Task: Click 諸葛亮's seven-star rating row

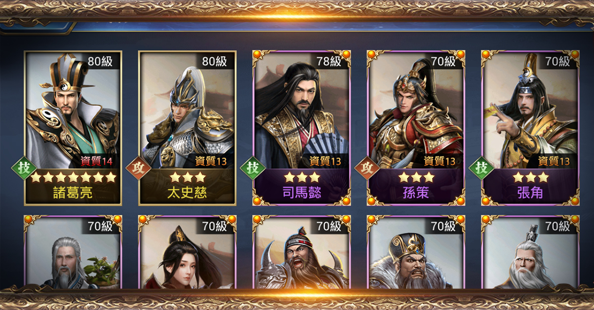Action: point(73,177)
